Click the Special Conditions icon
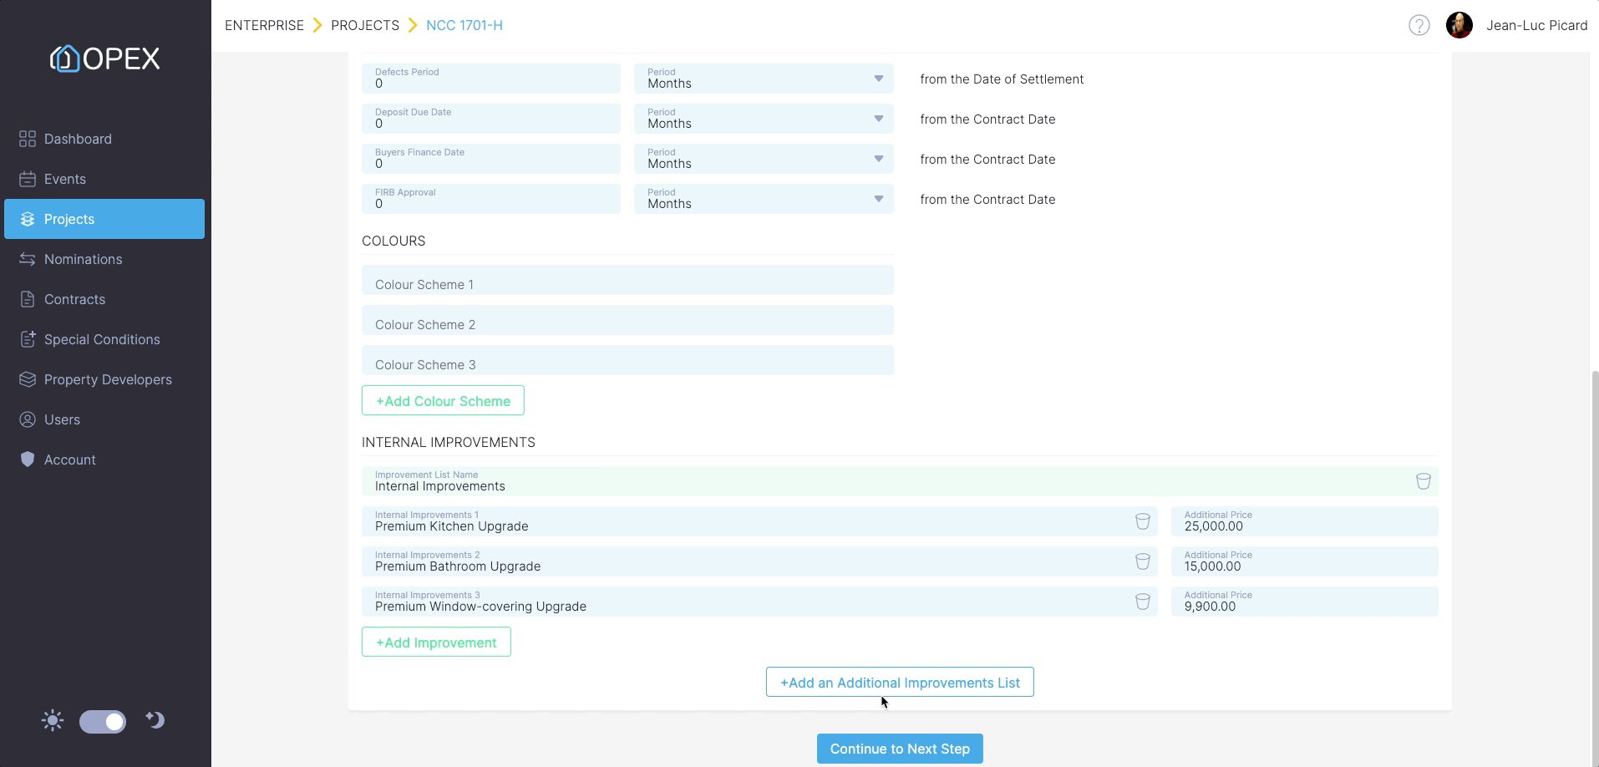This screenshot has height=767, width=1599. 28,339
